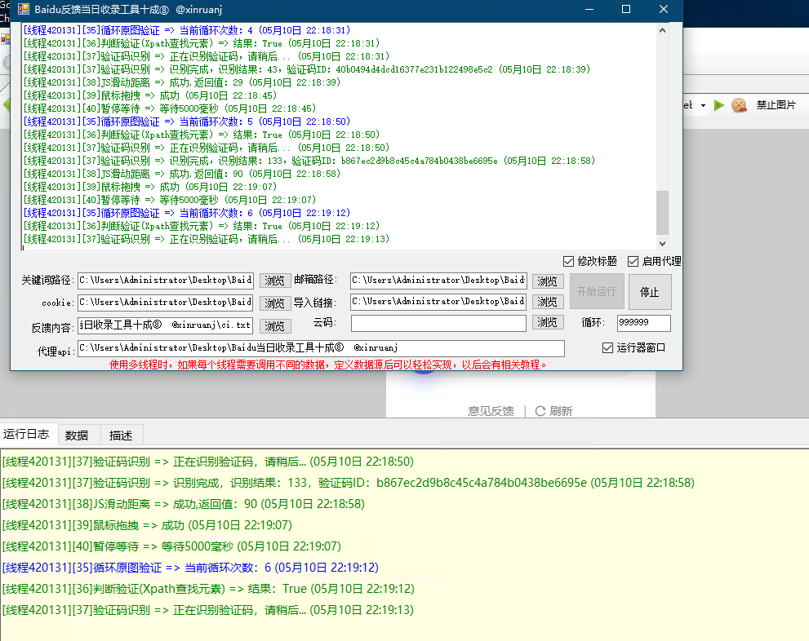The width and height of the screenshot is (809, 641).
Task: Click 浏览 next to the cookie field
Action: pyautogui.click(x=274, y=303)
